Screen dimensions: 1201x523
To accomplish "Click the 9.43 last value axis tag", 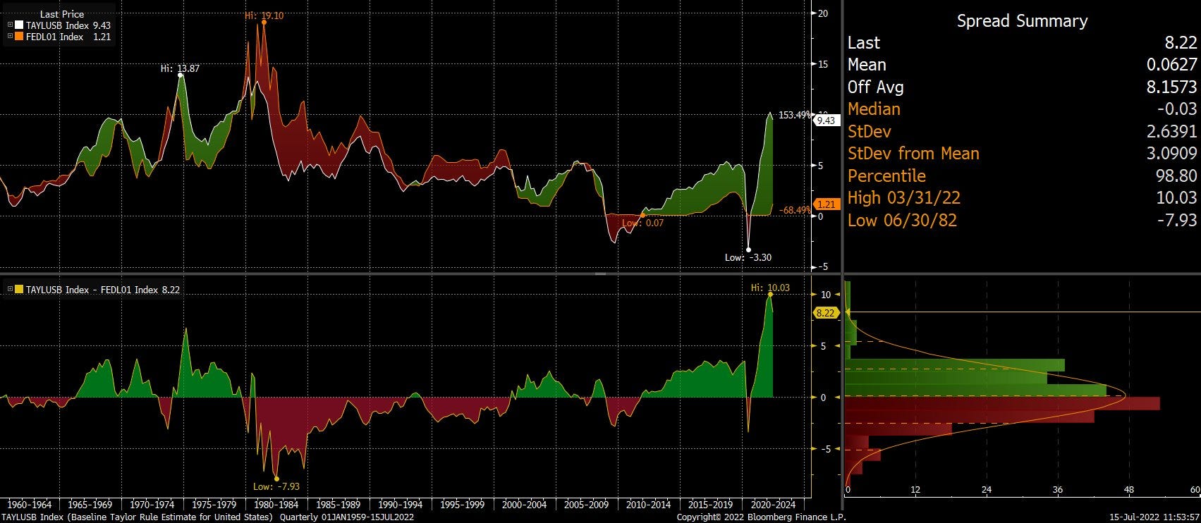I will pyautogui.click(x=825, y=121).
